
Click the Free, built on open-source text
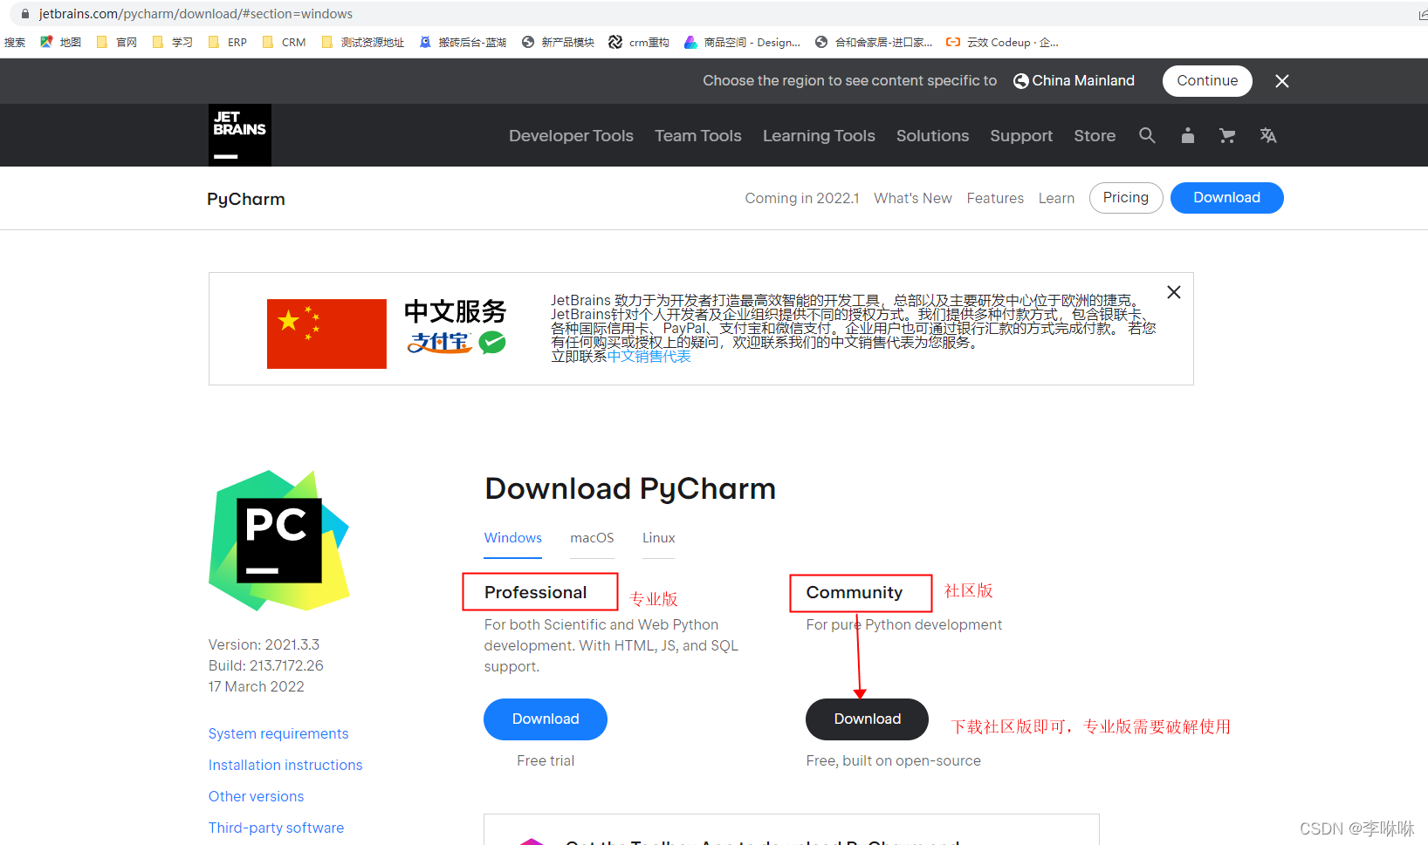tap(893, 761)
